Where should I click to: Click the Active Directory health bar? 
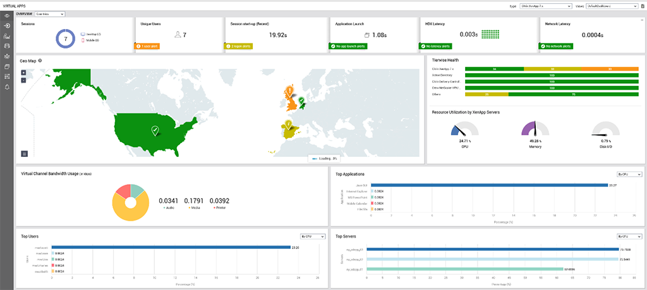pyautogui.click(x=552, y=76)
